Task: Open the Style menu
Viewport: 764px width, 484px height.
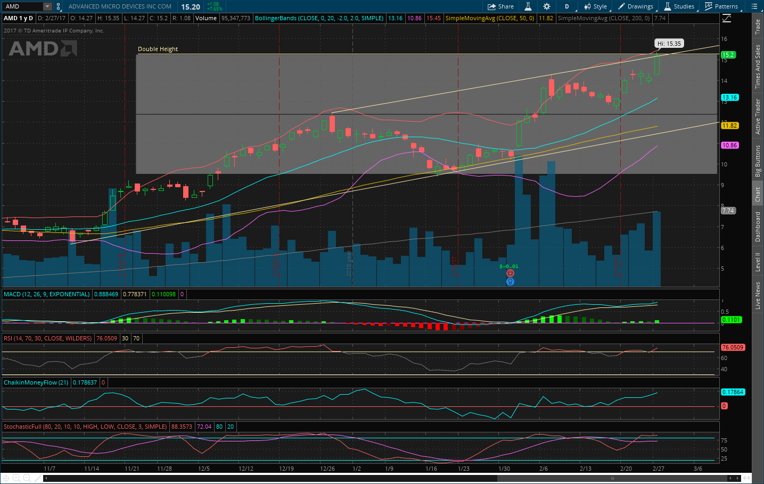Action: 595,6
